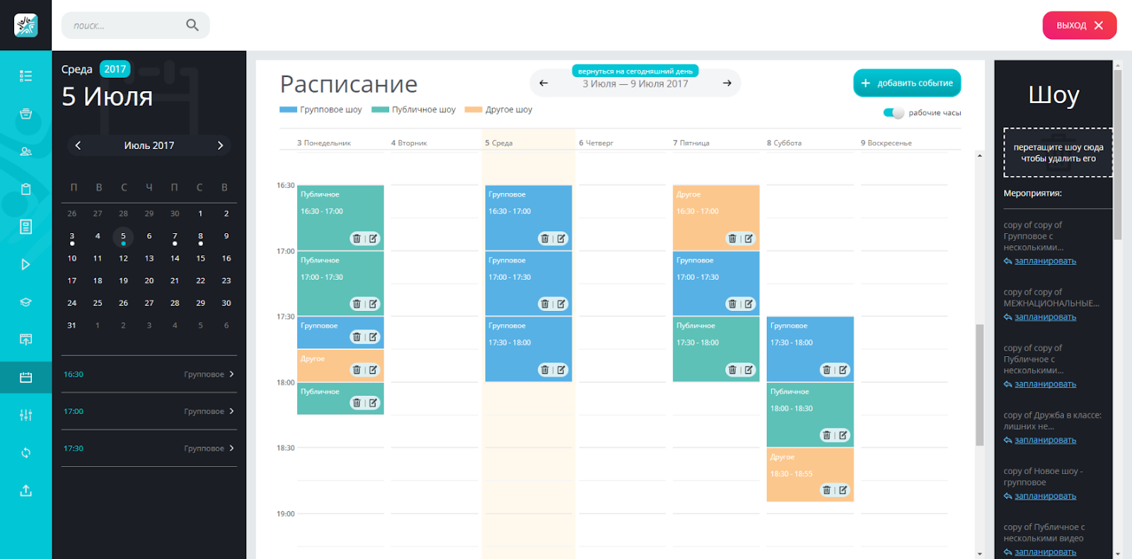Image resolution: width=1132 pixels, height=559 pixels.
Task: Edit Wednesday's 17:00 Групповое event
Action: click(561, 304)
